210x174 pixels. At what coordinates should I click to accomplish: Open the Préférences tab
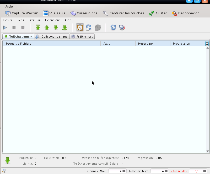coord(82,37)
